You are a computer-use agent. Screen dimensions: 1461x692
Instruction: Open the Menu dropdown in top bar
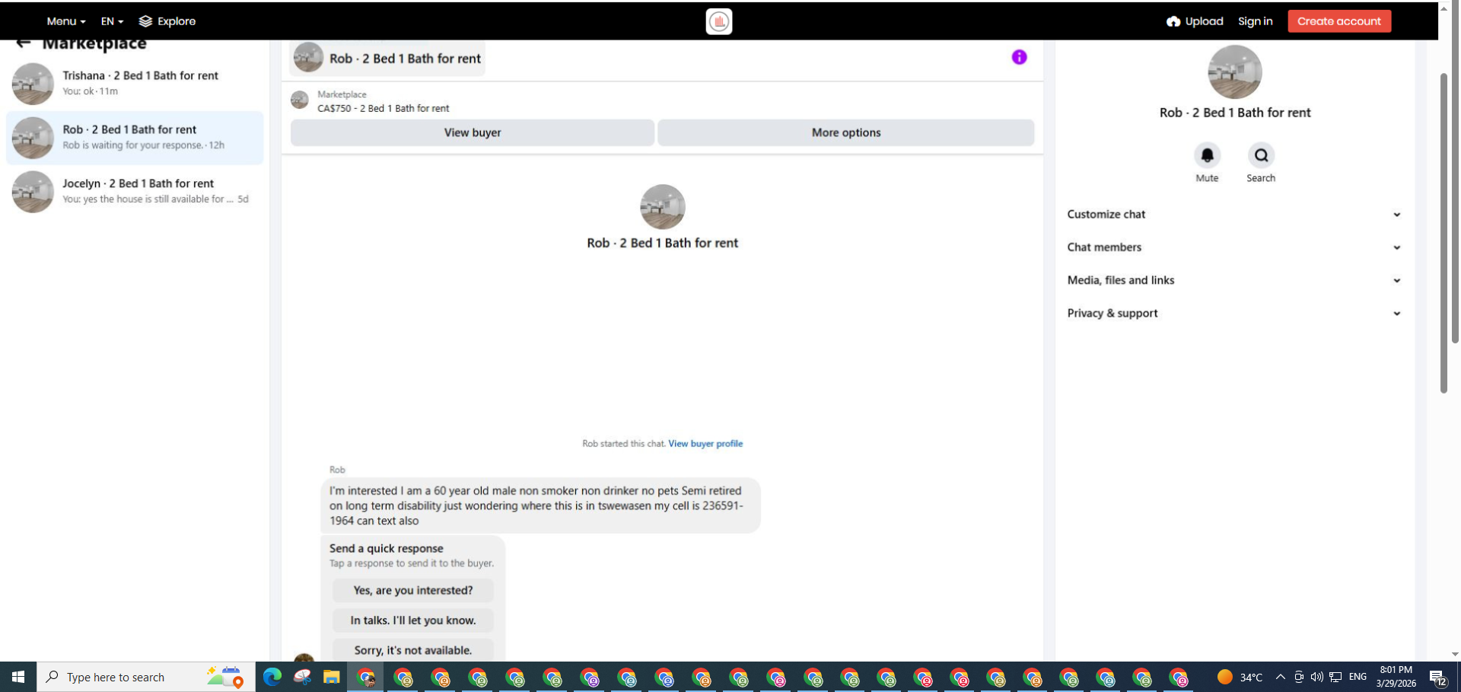coord(66,21)
